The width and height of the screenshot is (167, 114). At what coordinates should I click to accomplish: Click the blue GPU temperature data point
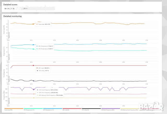coord(33,45)
